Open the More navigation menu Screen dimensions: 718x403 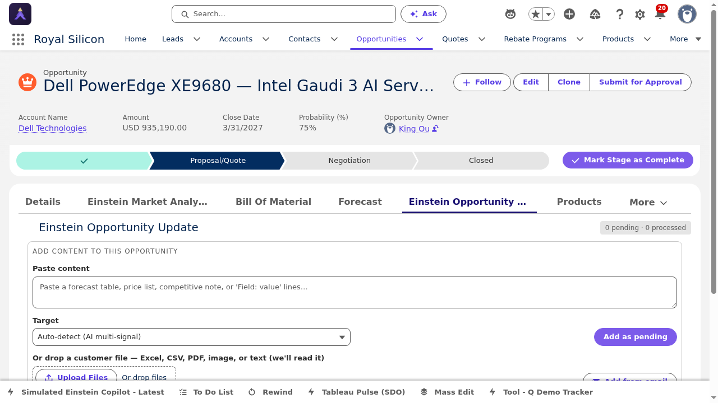pyautogui.click(x=685, y=39)
